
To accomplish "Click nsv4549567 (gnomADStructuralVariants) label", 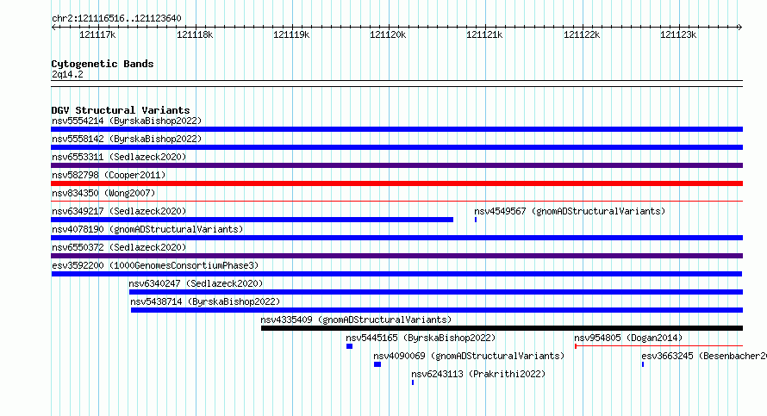I will (570, 211).
